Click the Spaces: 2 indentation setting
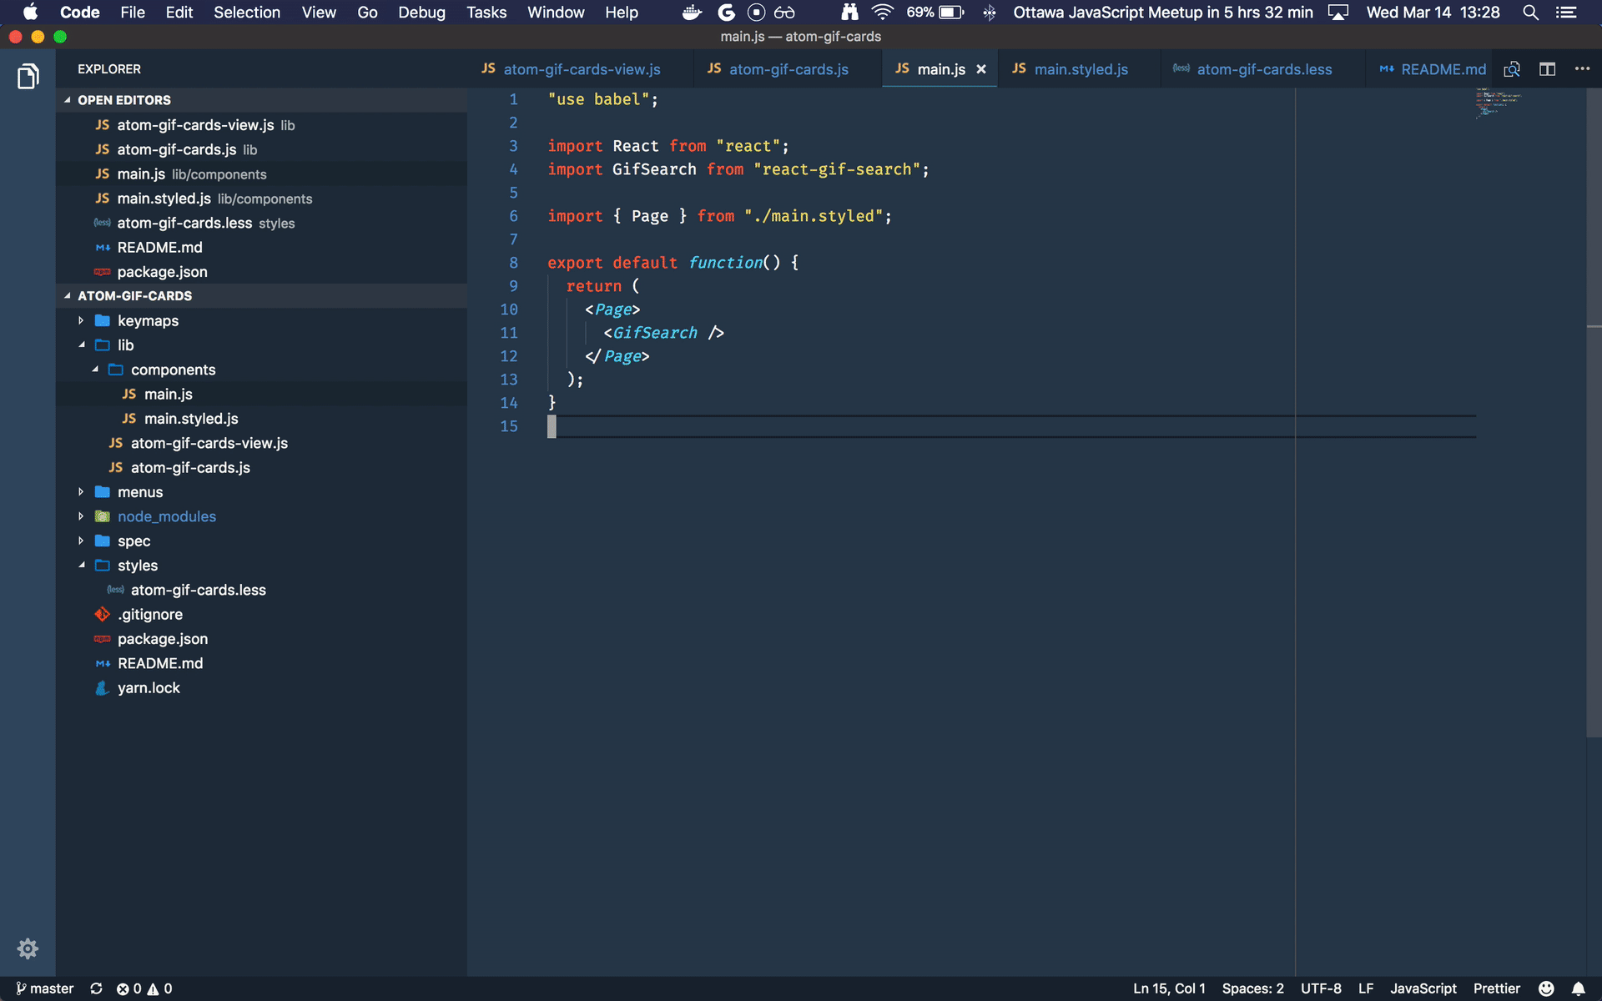The image size is (1602, 1001). click(x=1252, y=988)
